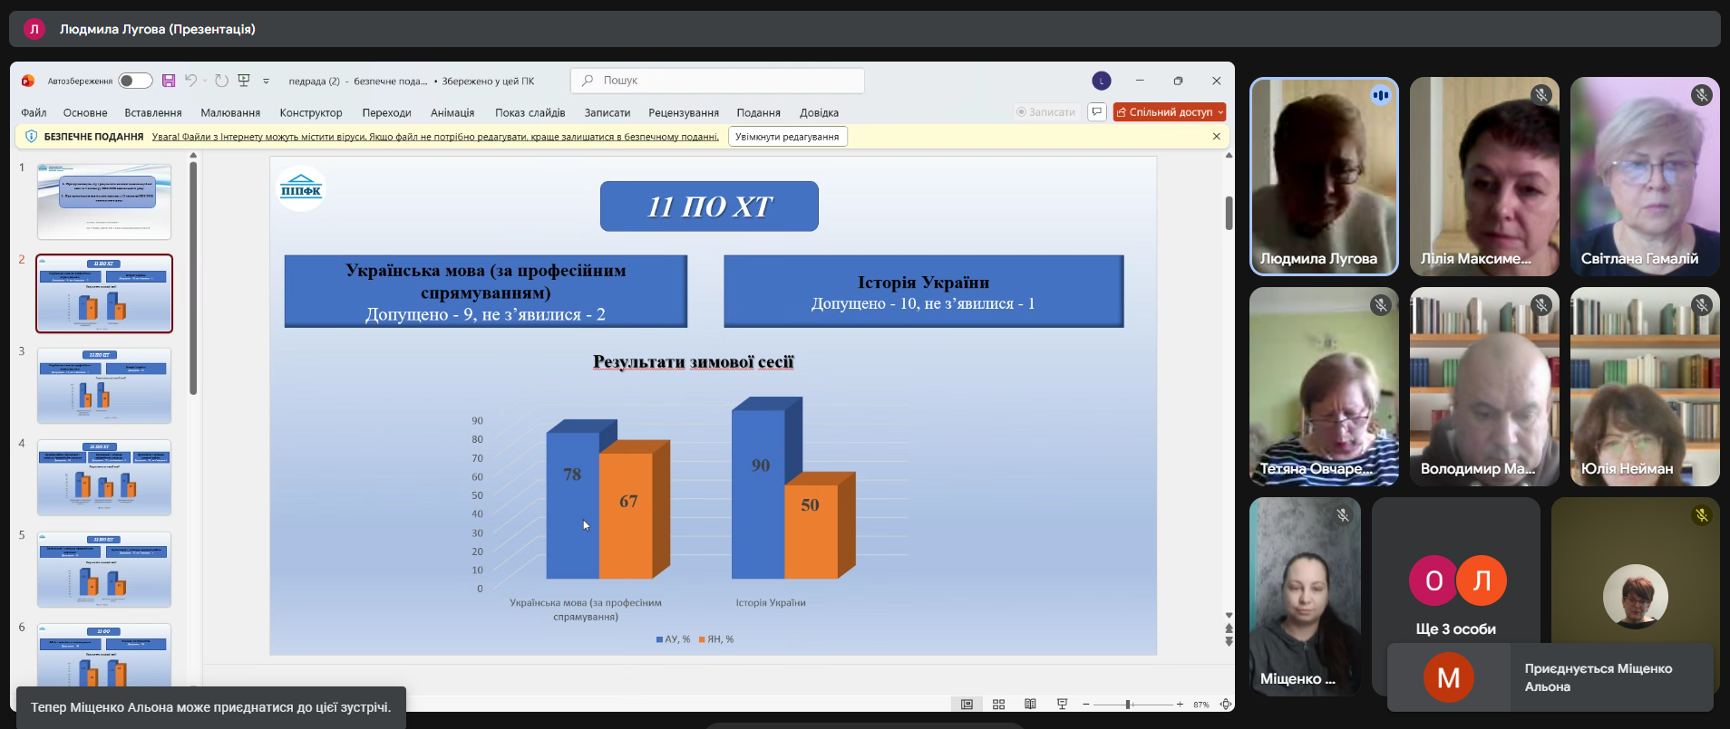
Task: Click Увімкнути редагування button
Action: click(786, 137)
